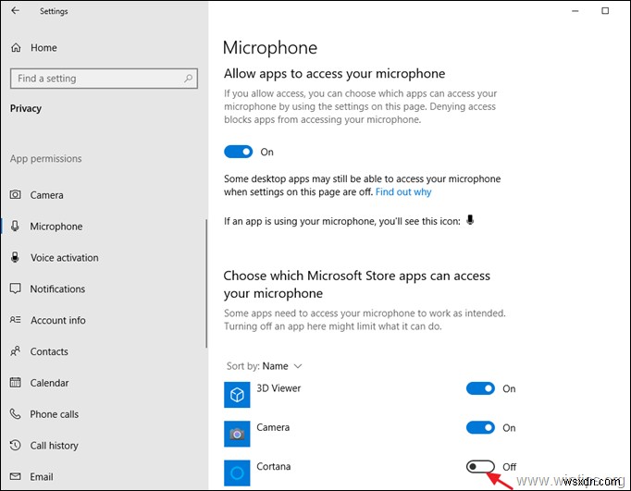Open Voice activation settings
The height and width of the screenshot is (491, 631).
tap(65, 258)
